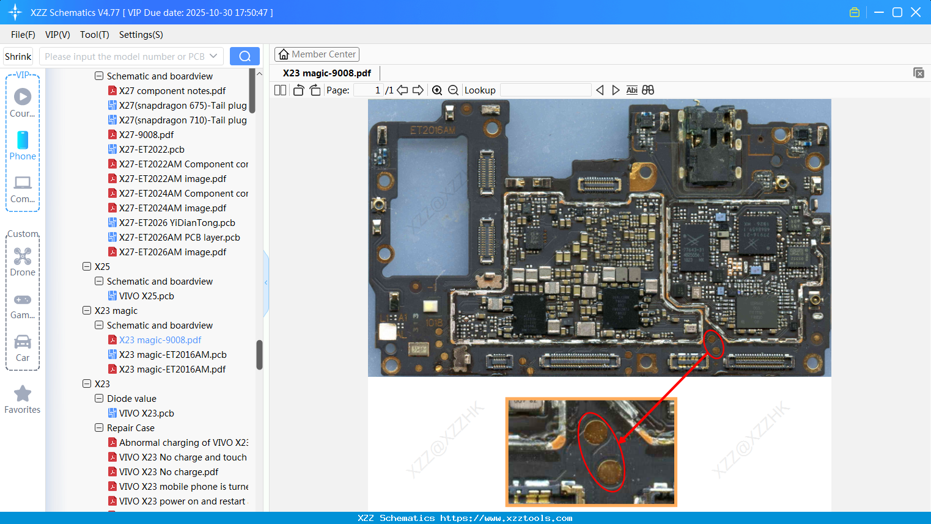Collapse the X25 tree node
Viewport: 931px width, 524px height.
pos(87,267)
